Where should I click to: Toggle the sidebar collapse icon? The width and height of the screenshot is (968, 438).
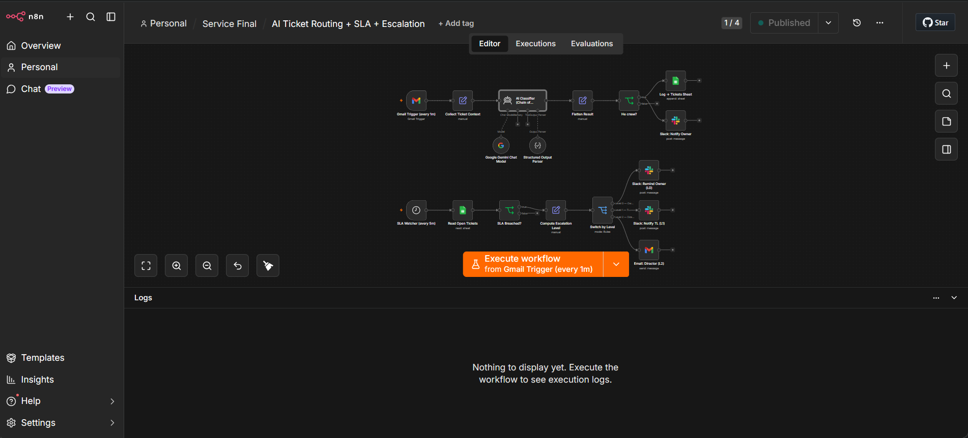(x=111, y=17)
